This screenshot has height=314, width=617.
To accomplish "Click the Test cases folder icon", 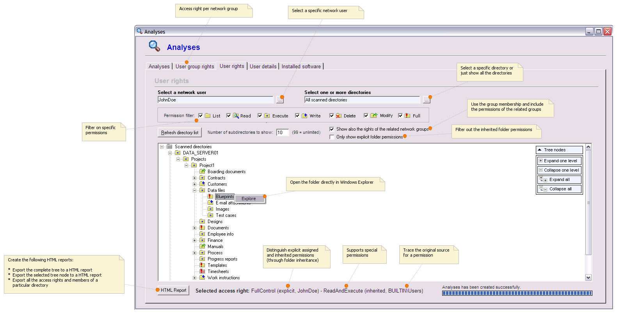I will click(x=210, y=215).
